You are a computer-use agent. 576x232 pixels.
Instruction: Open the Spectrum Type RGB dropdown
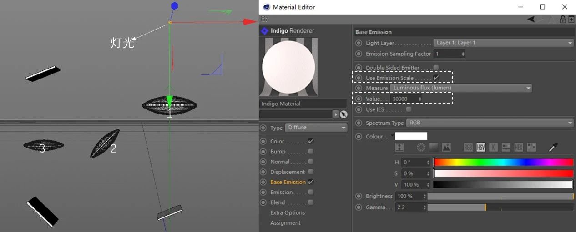(490, 123)
